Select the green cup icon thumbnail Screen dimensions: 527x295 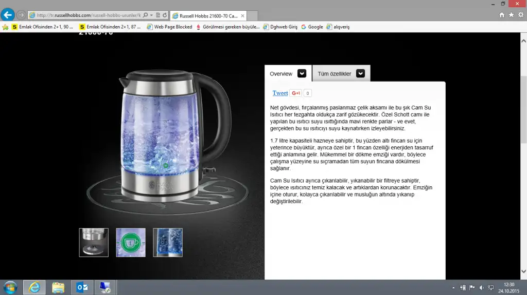click(x=131, y=243)
